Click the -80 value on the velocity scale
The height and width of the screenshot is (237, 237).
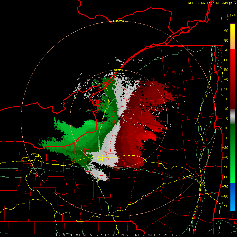pos(225,196)
